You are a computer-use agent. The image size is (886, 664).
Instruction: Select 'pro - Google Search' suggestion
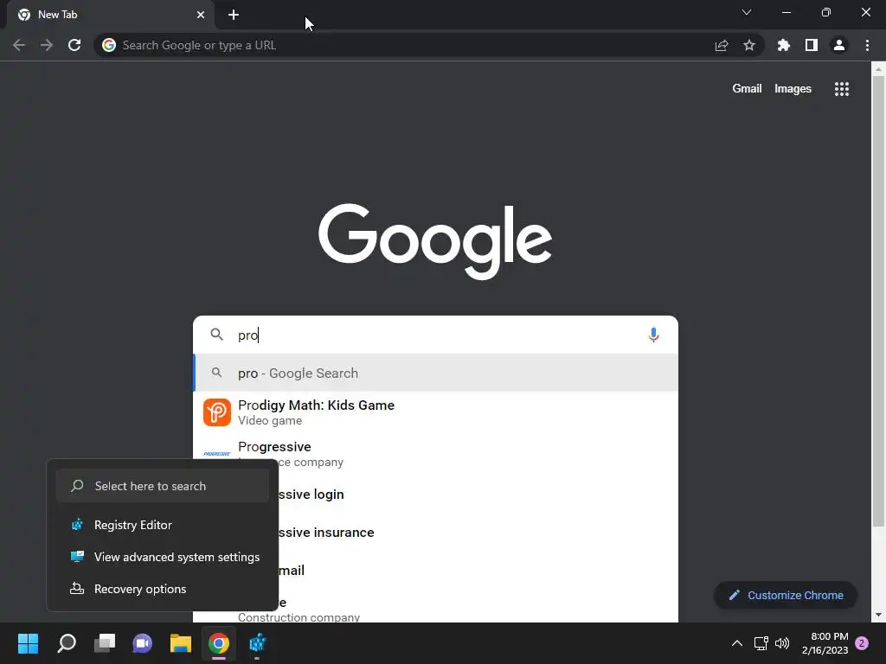[435, 373]
